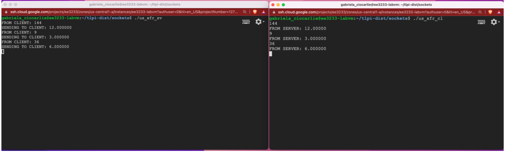Click the Brave Shields lion in server window
This screenshot has height=152, width=505.
click(255, 12)
